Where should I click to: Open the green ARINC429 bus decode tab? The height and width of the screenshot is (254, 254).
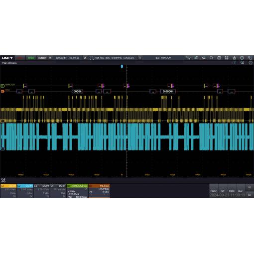tap(77, 186)
